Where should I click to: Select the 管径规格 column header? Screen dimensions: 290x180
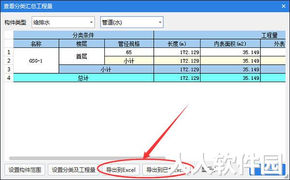tap(129, 43)
